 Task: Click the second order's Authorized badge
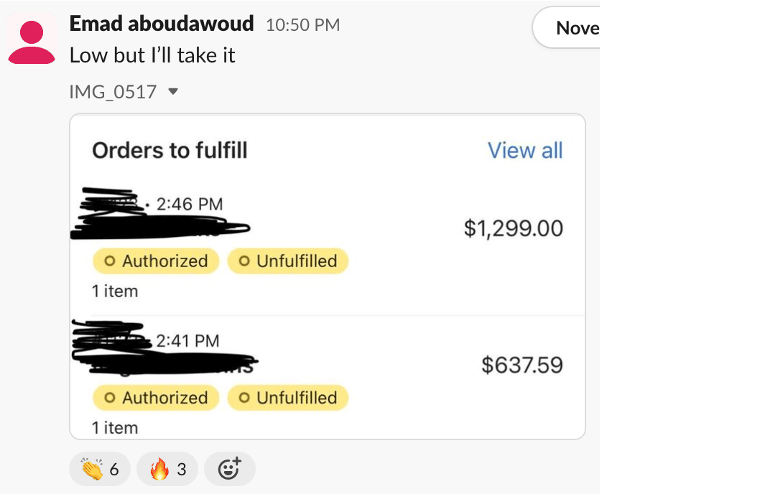pyautogui.click(x=157, y=398)
